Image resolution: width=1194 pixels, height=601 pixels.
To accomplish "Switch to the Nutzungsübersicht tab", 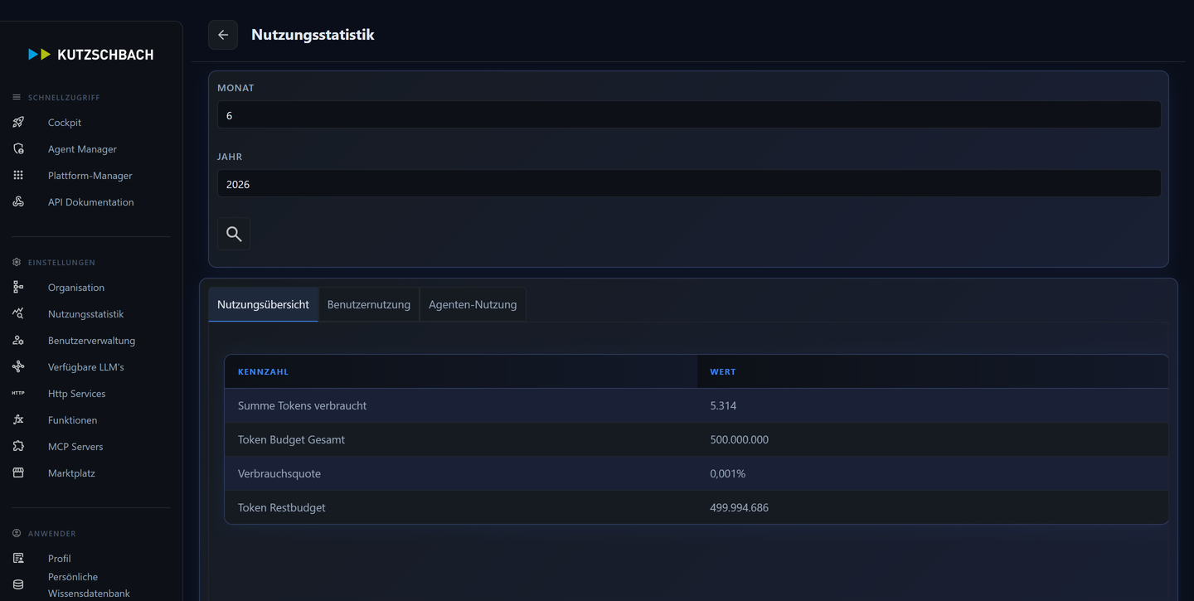I will point(263,304).
